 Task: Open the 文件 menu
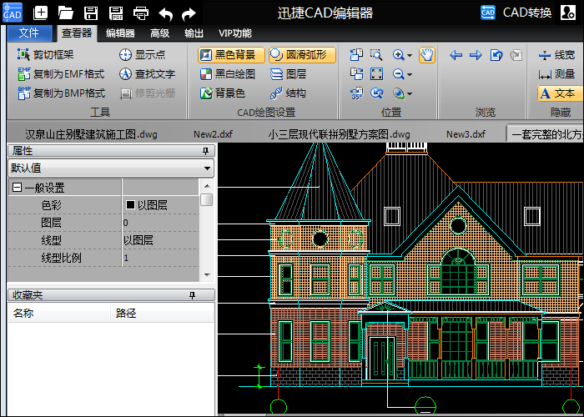29,33
